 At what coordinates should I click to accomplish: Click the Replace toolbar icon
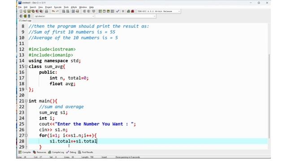pos(68,11)
